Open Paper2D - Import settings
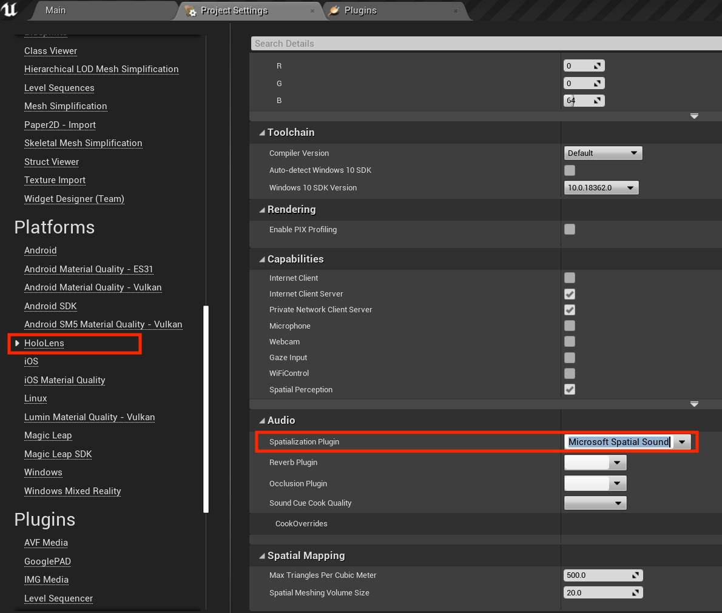The width and height of the screenshot is (722, 613). (x=60, y=125)
